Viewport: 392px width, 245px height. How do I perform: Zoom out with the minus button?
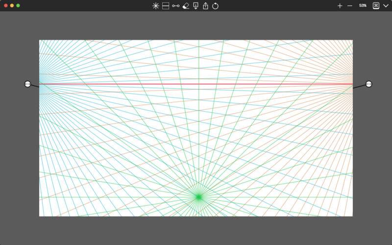[350, 6]
